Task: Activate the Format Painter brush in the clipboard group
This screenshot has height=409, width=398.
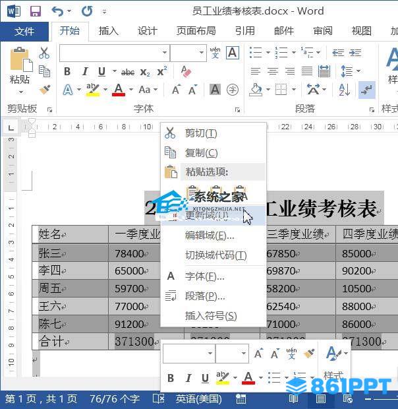Action: (x=45, y=90)
